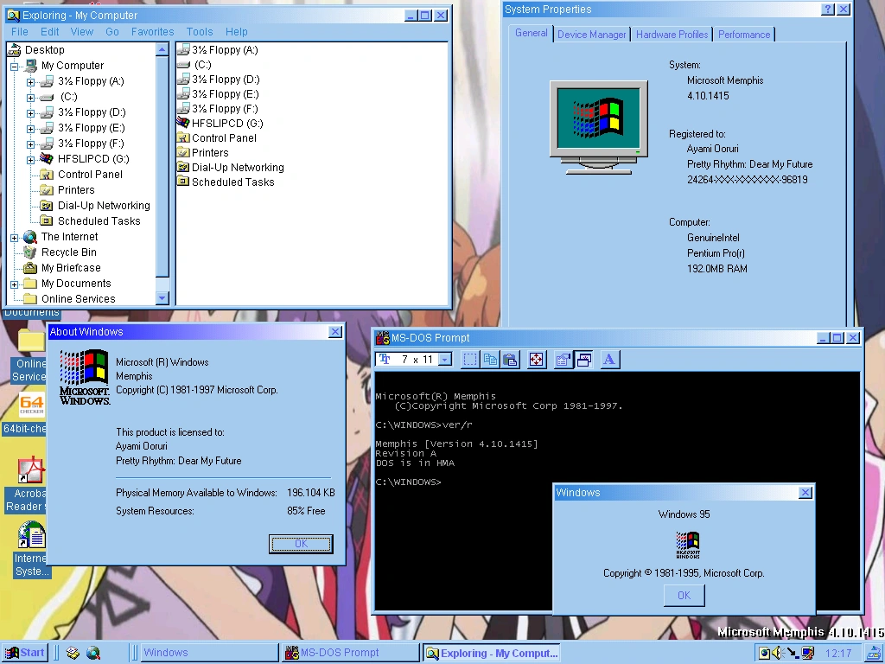Viewport: 885px width, 664px height.
Task: Select 3½ Floppy (E:) in right pane
Action: (x=218, y=93)
